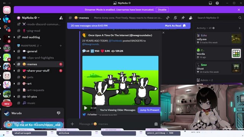The width and height of the screenshot is (244, 137).
Task: Open the mods-discord-community channel
Action: 40,24
